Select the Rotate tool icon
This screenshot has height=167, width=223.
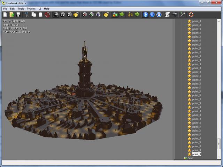[x=63, y=15]
